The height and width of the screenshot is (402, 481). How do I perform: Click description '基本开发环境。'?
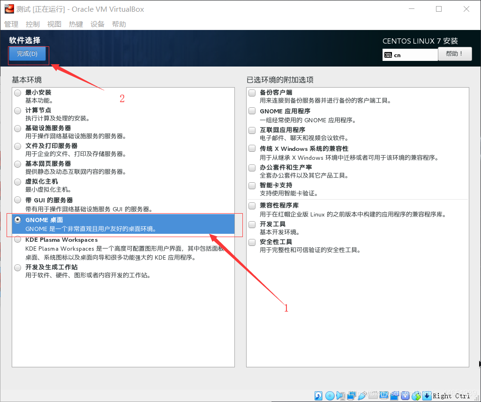coord(280,232)
